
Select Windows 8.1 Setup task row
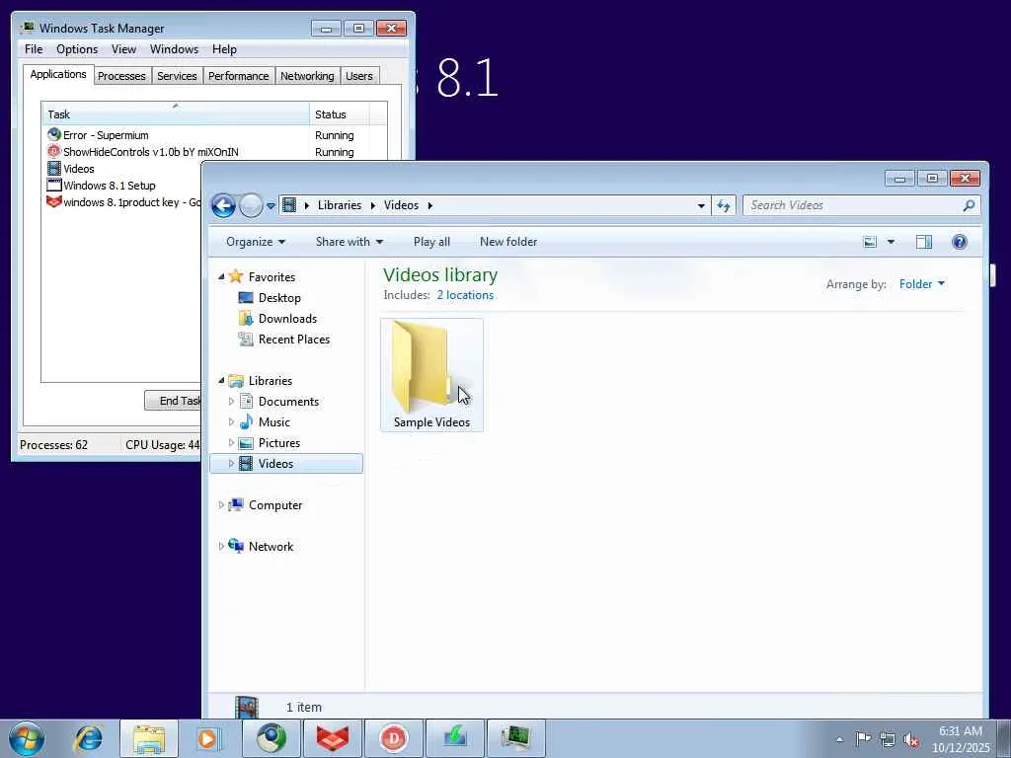click(x=121, y=186)
